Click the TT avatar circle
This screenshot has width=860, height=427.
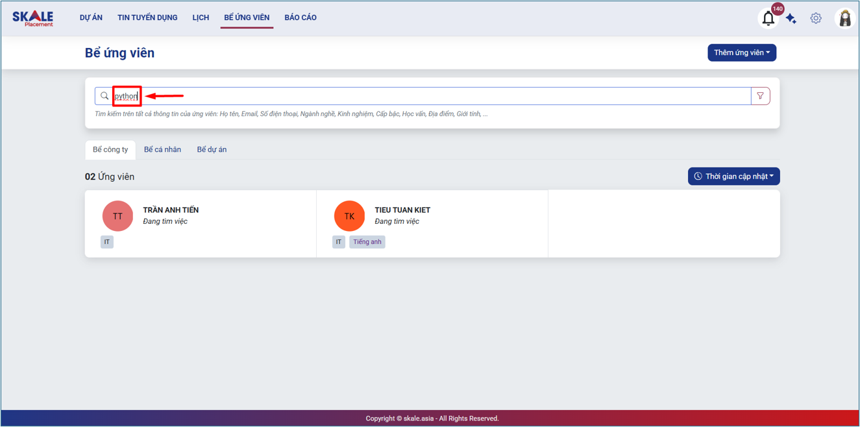pyautogui.click(x=117, y=216)
